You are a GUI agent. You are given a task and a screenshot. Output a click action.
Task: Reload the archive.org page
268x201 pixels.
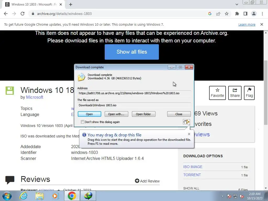(x=23, y=14)
